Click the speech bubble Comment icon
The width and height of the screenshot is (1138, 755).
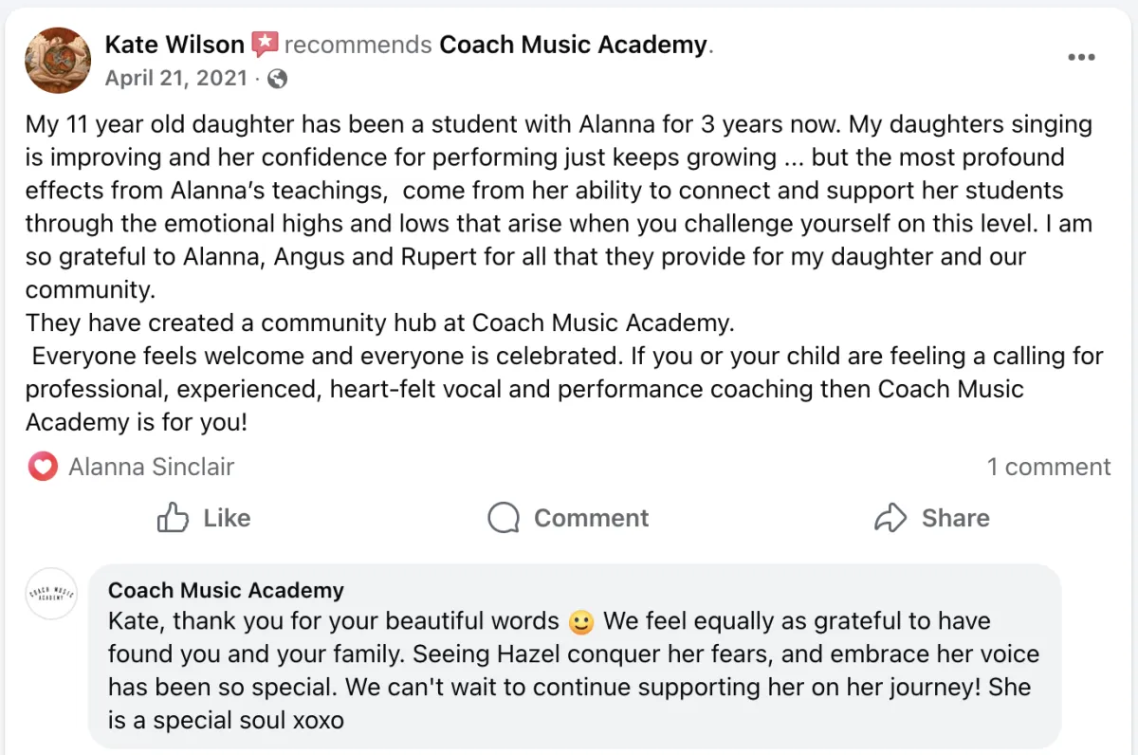[504, 518]
